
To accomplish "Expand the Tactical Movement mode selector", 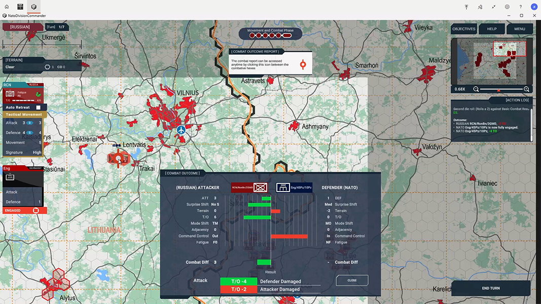I will (x=24, y=115).
